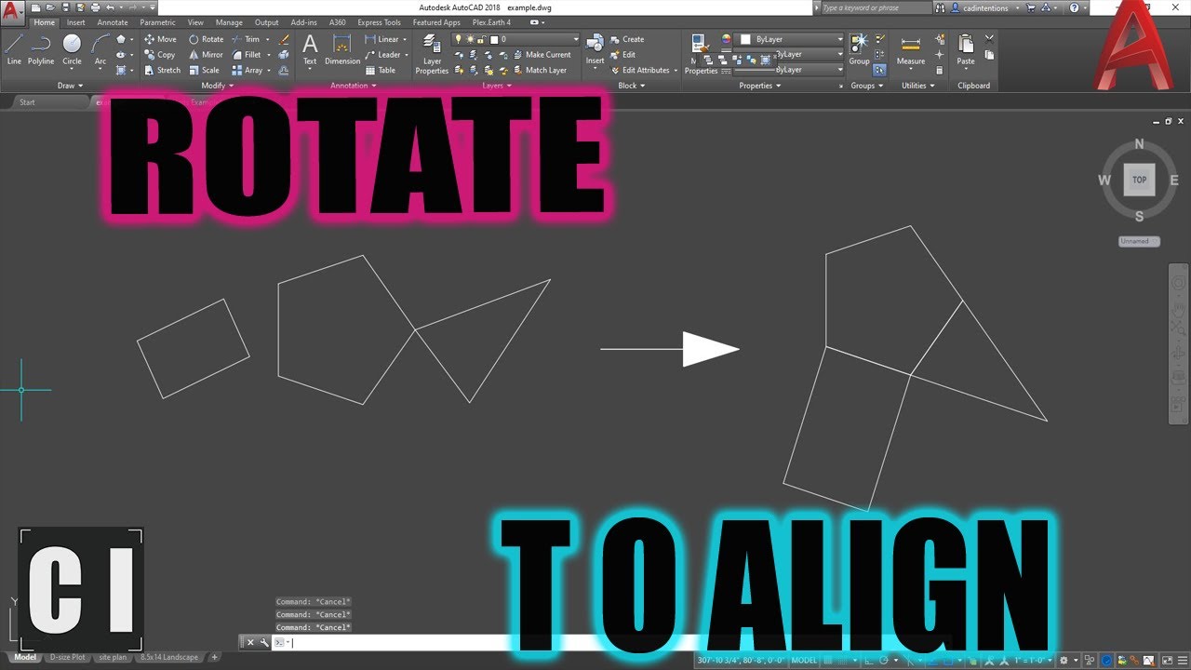Expand the Block panel
The height and width of the screenshot is (670, 1191).
pyautogui.click(x=632, y=86)
